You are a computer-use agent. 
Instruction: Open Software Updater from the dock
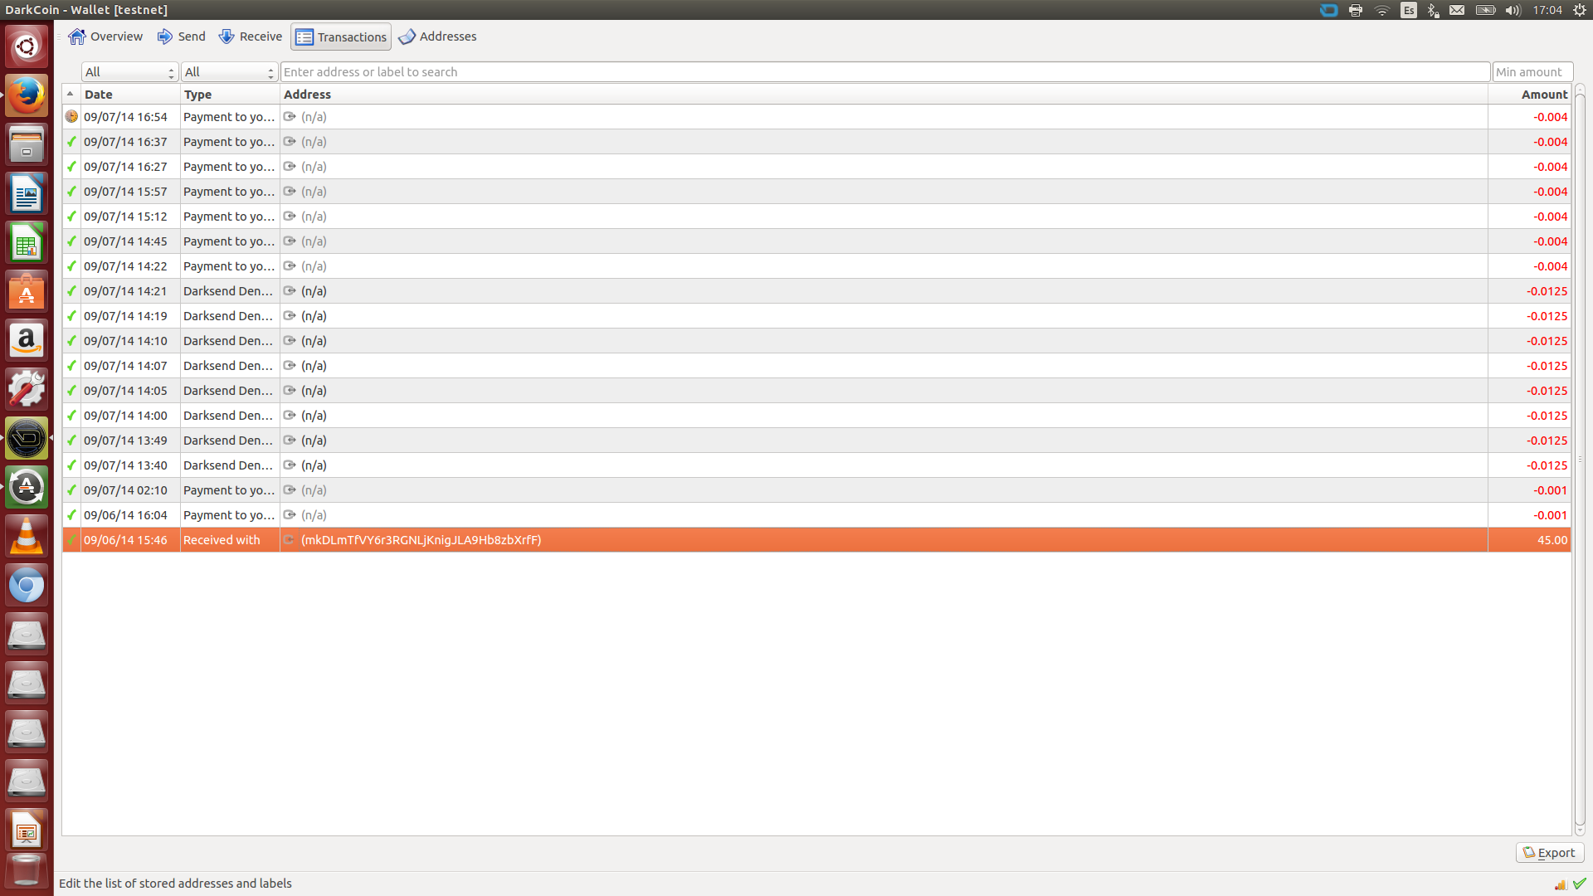pos(27,487)
